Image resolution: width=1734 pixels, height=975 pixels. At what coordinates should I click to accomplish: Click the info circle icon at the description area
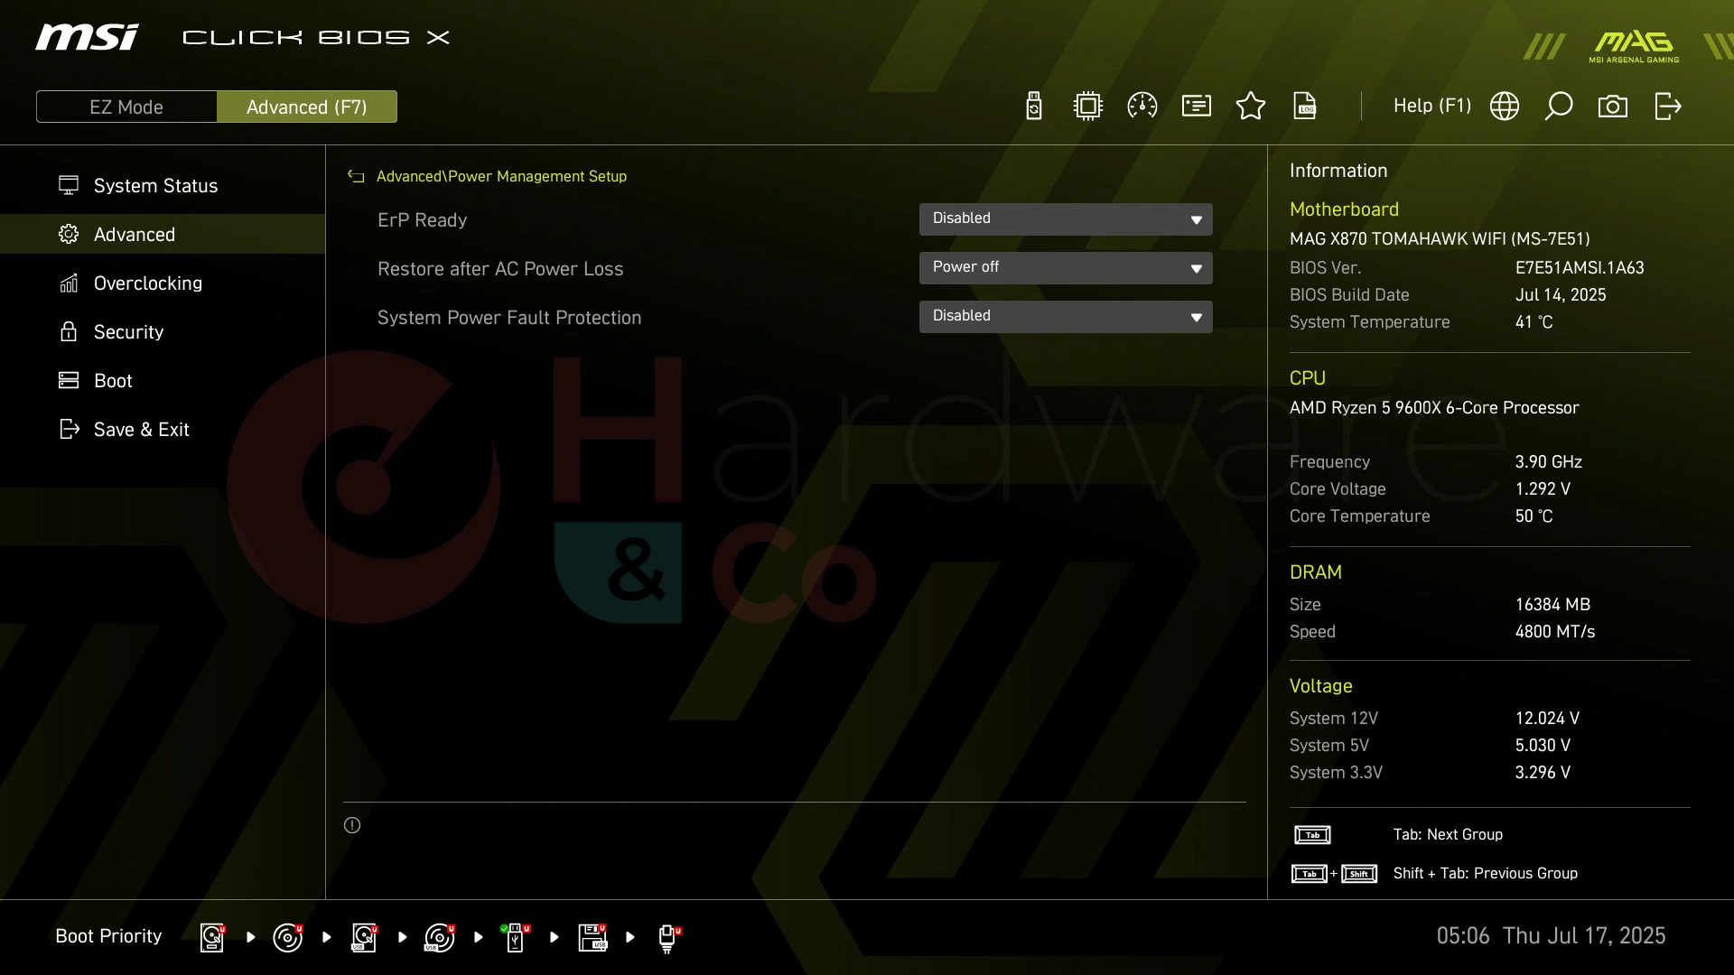pyautogui.click(x=352, y=825)
